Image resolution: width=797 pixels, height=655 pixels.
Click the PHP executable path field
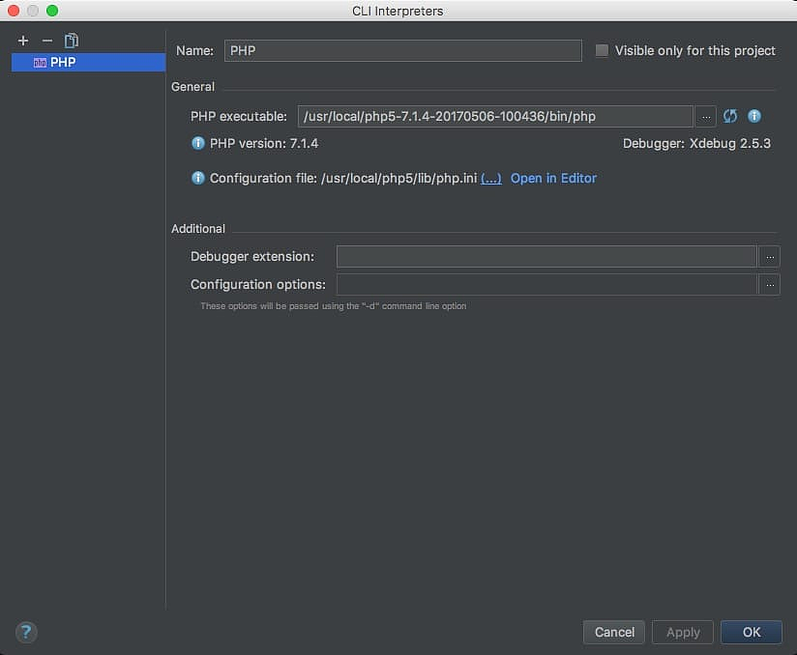coord(494,117)
